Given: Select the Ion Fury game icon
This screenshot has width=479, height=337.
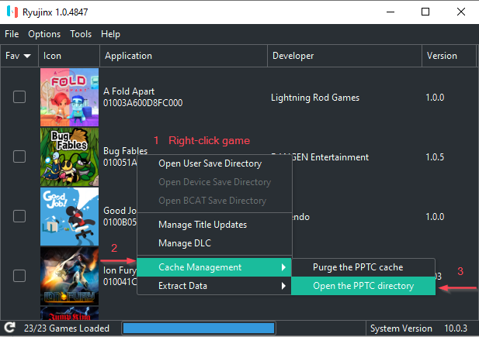Looking at the screenshot, I should pos(69,276).
